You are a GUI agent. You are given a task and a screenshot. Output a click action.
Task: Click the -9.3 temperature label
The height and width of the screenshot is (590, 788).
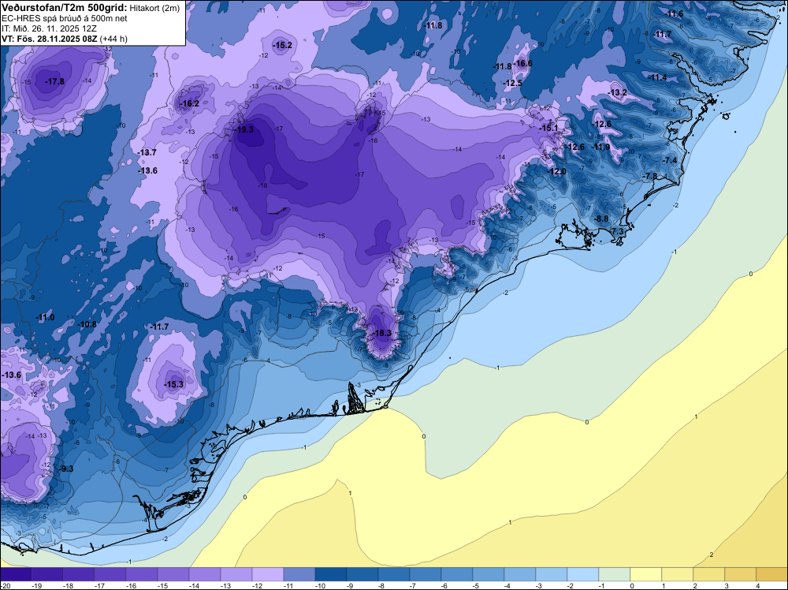pyautogui.click(x=67, y=469)
